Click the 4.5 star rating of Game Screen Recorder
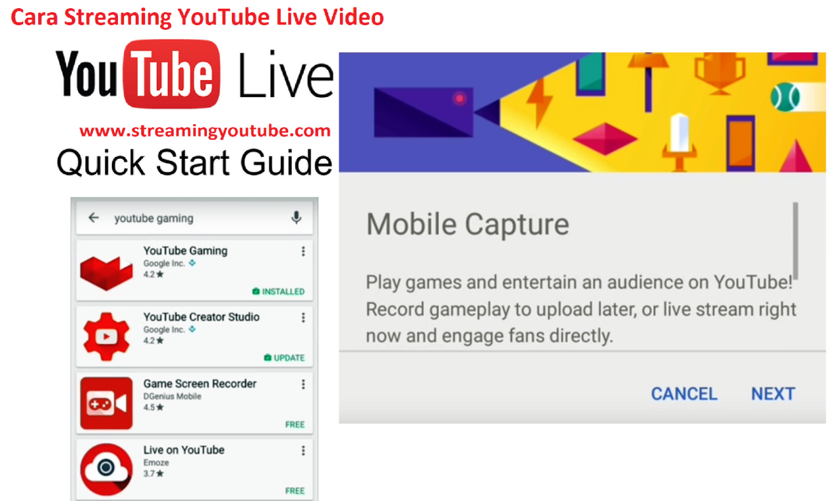The width and height of the screenshot is (833, 501). [x=153, y=408]
